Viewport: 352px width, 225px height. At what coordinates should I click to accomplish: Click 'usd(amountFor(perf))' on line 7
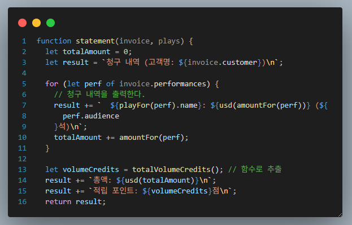coord(262,105)
